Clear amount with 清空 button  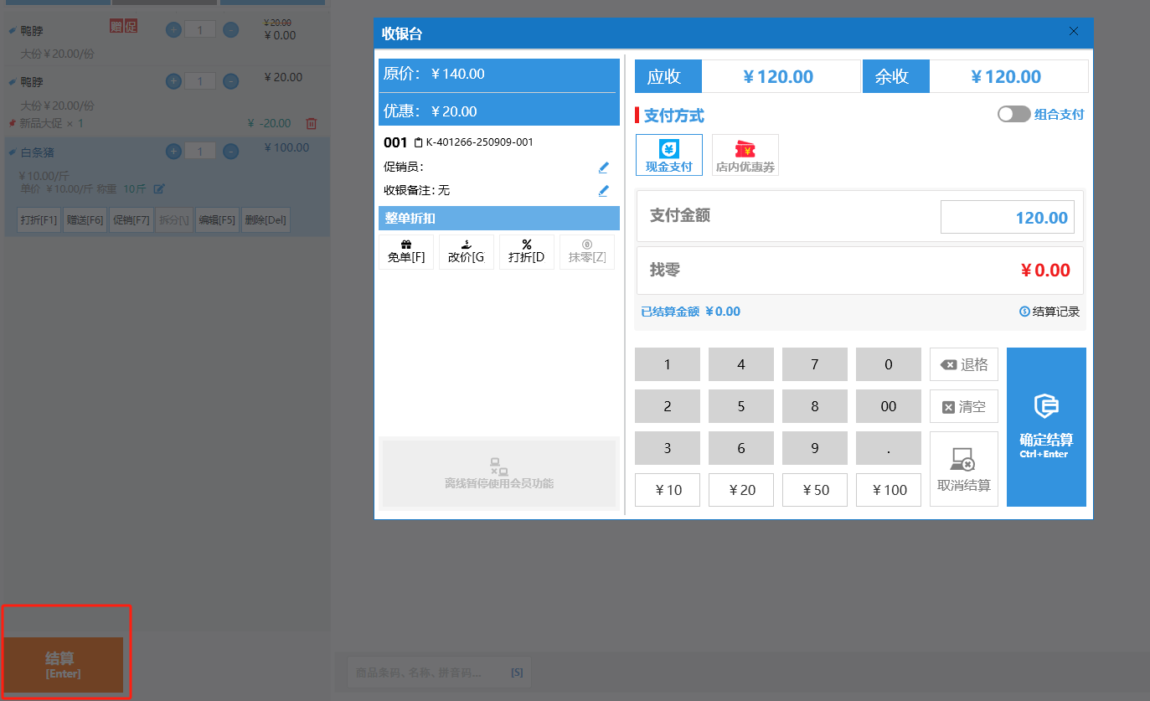click(963, 407)
